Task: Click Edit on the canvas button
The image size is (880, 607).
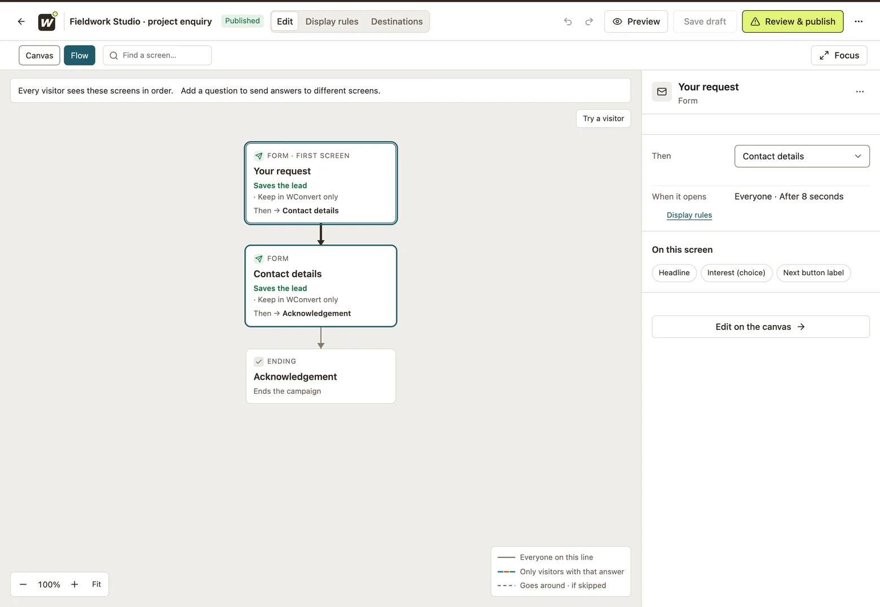Action: click(x=760, y=327)
